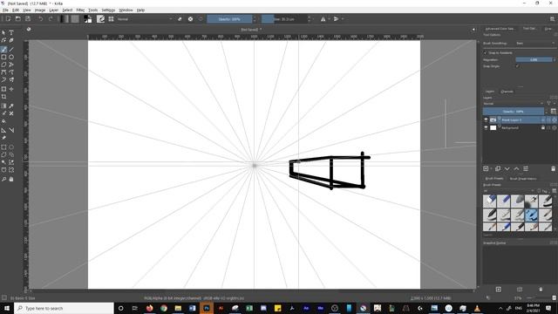This screenshot has height=314, width=558.
Task: Create a new document from toolbar
Action: 8,19
